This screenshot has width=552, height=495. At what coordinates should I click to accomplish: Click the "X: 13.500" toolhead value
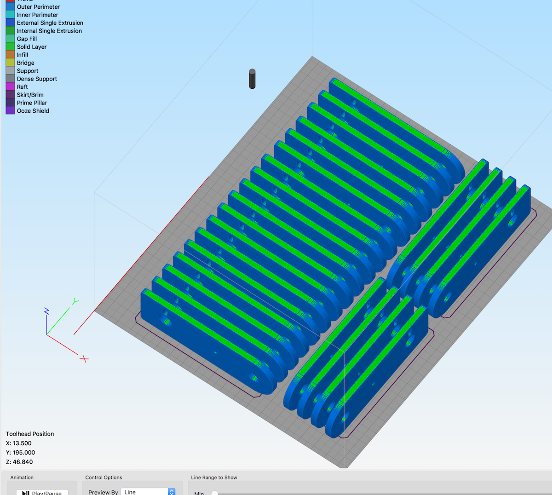click(x=19, y=443)
